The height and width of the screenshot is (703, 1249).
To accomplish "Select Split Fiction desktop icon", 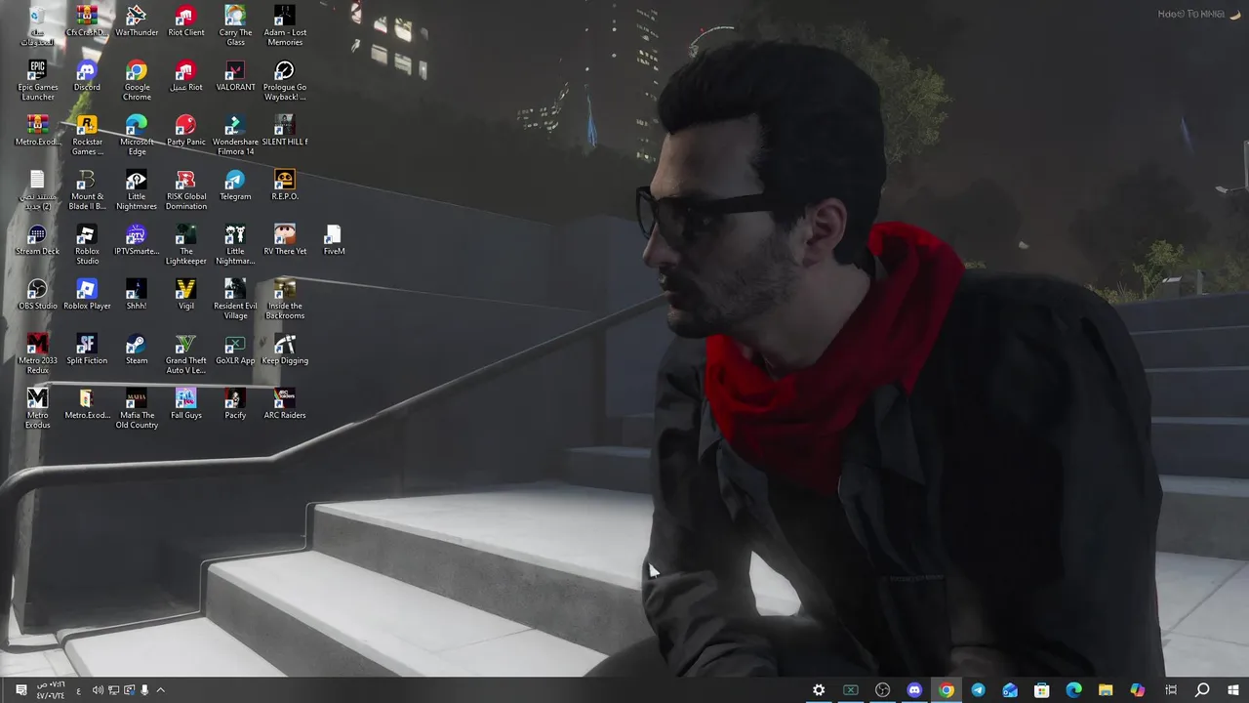I will 87,350.
